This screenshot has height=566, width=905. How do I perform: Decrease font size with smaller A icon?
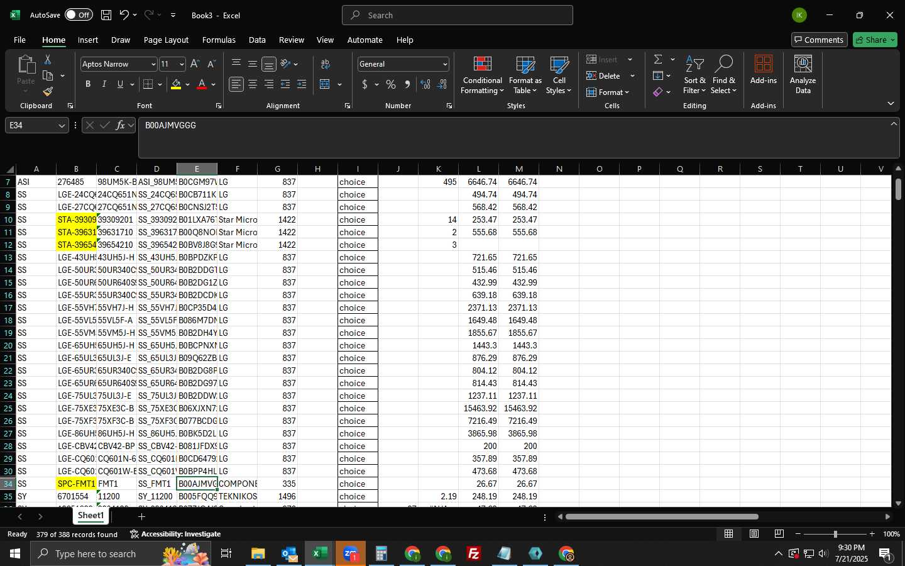[211, 64]
